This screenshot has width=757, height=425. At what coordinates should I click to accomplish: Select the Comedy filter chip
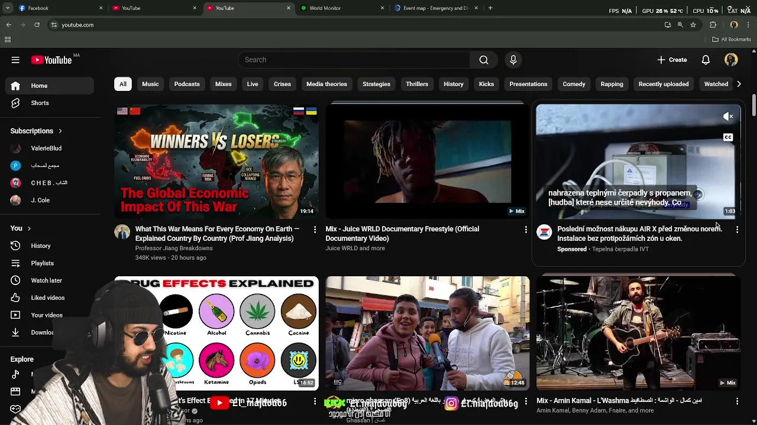(x=574, y=84)
